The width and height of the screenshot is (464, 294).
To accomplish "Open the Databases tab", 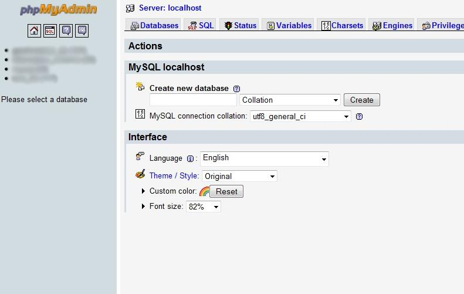I will 154,25.
